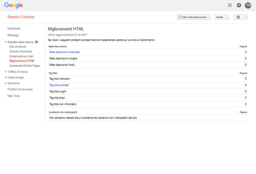Click Meta descrizioni brevi row
Viewport: 256px width, 174px height.
148,65
